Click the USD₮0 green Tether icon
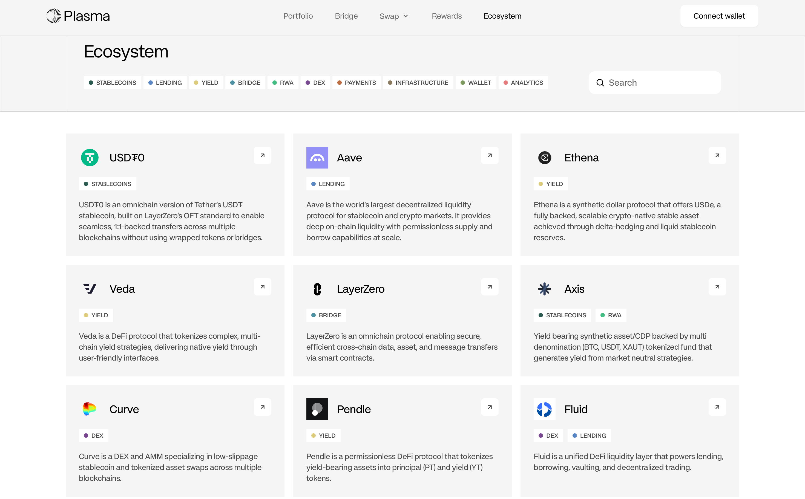 [90, 157]
